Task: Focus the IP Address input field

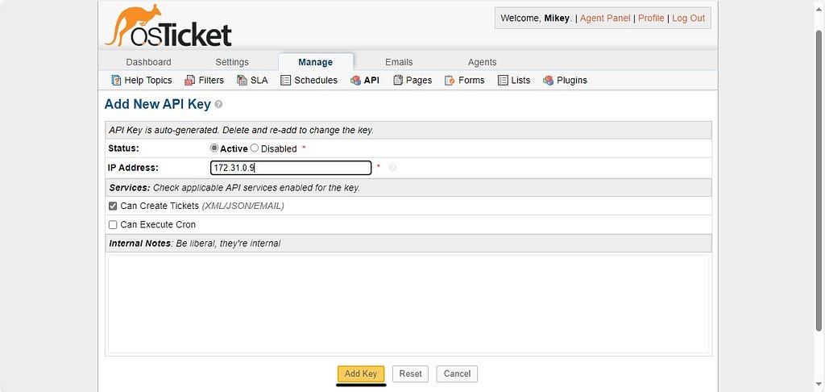Action: [290, 168]
